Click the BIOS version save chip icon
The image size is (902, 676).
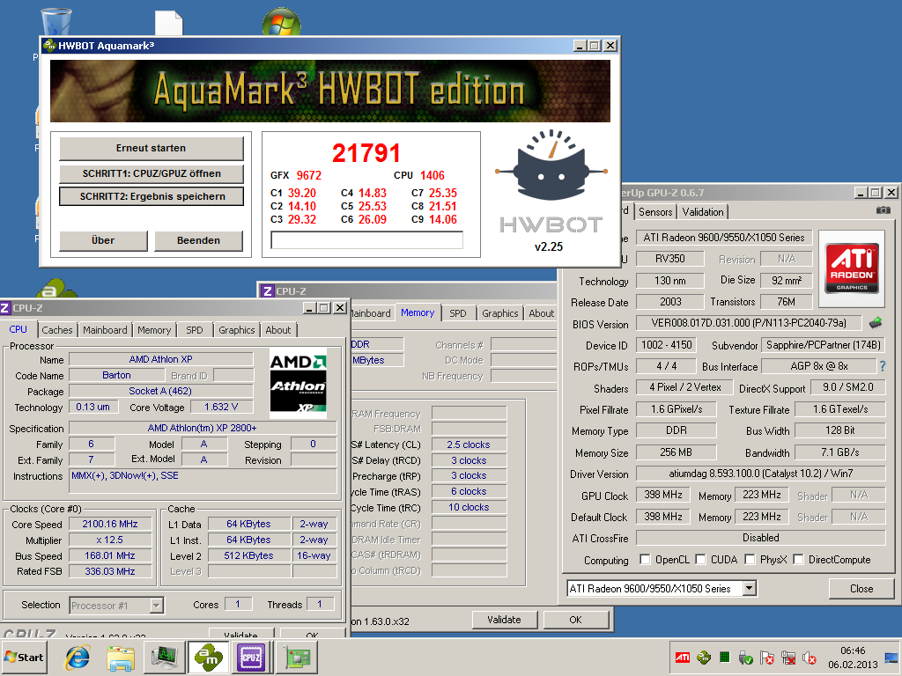coord(876,323)
